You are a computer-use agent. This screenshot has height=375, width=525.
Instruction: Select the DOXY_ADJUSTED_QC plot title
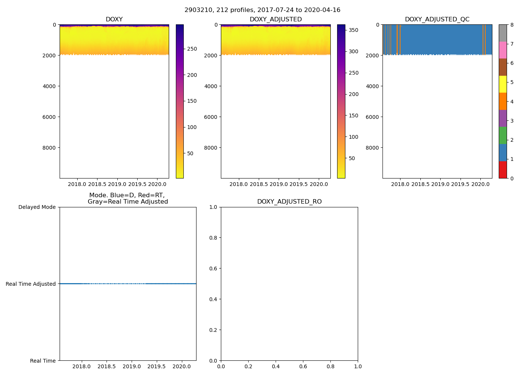437,19
